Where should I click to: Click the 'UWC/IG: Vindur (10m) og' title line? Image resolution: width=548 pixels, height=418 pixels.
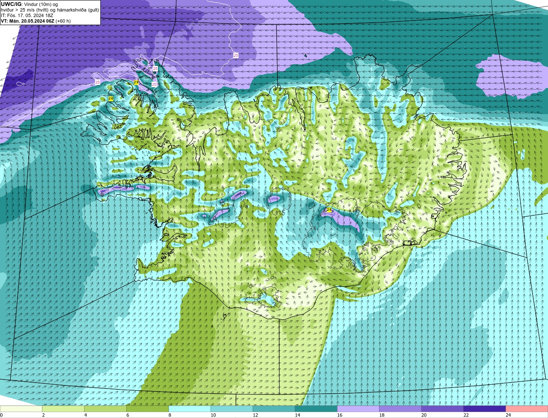coord(29,4)
